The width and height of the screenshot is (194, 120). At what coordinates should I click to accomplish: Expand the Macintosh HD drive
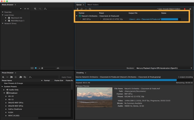click(6, 18)
